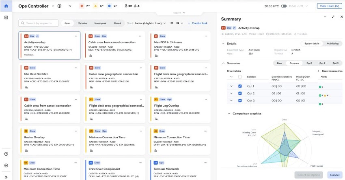The image size is (345, 180).
Task: Select the red critical alerts counter 7
Action: pyautogui.click(x=84, y=6)
